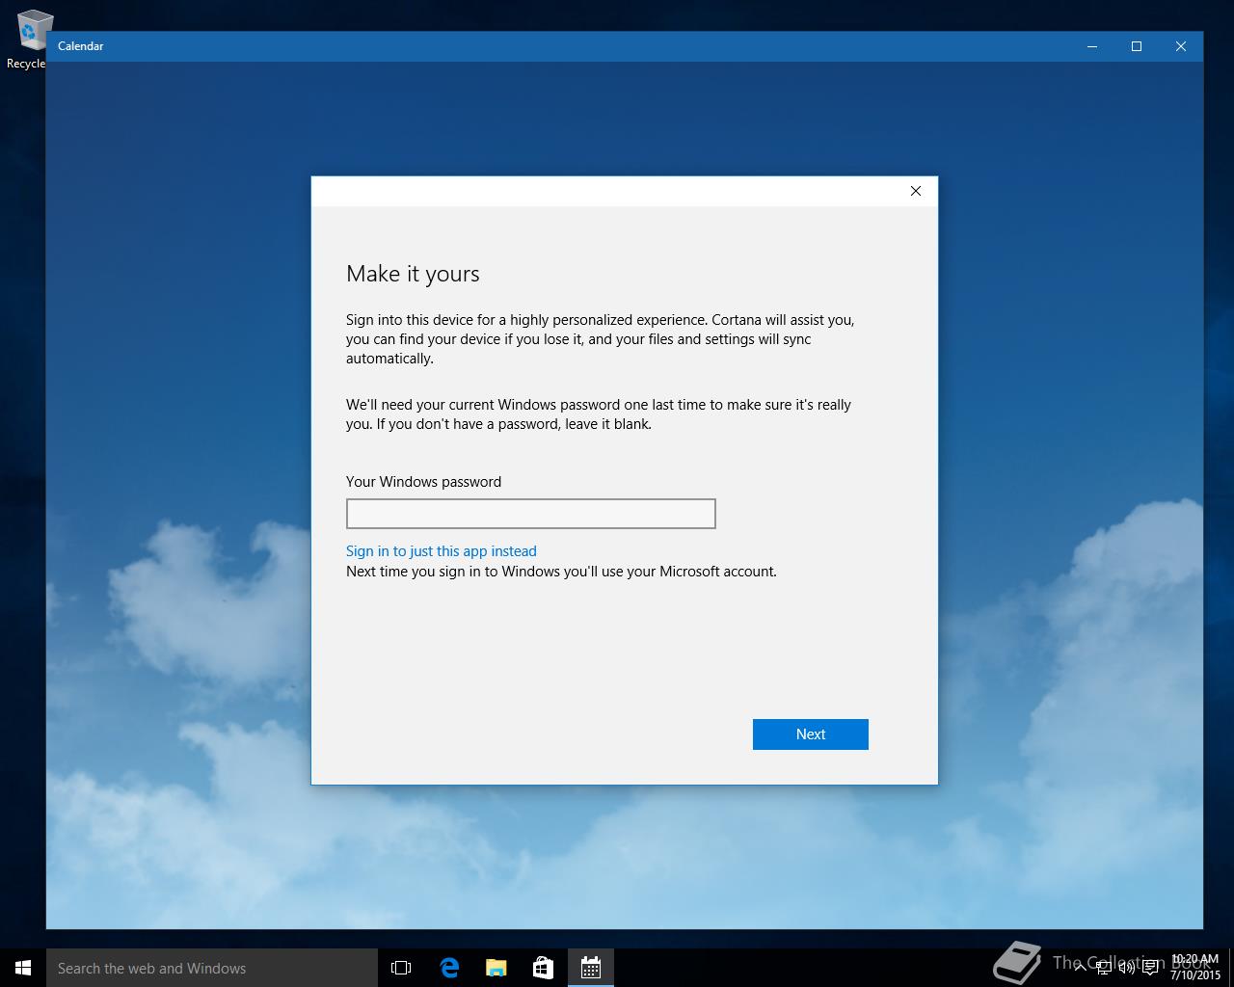Open File Explorer from the taskbar

496,968
